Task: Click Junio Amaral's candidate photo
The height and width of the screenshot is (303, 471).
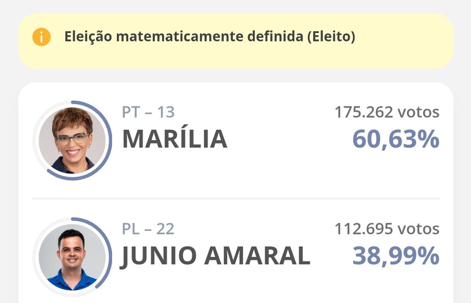Action: point(72,256)
